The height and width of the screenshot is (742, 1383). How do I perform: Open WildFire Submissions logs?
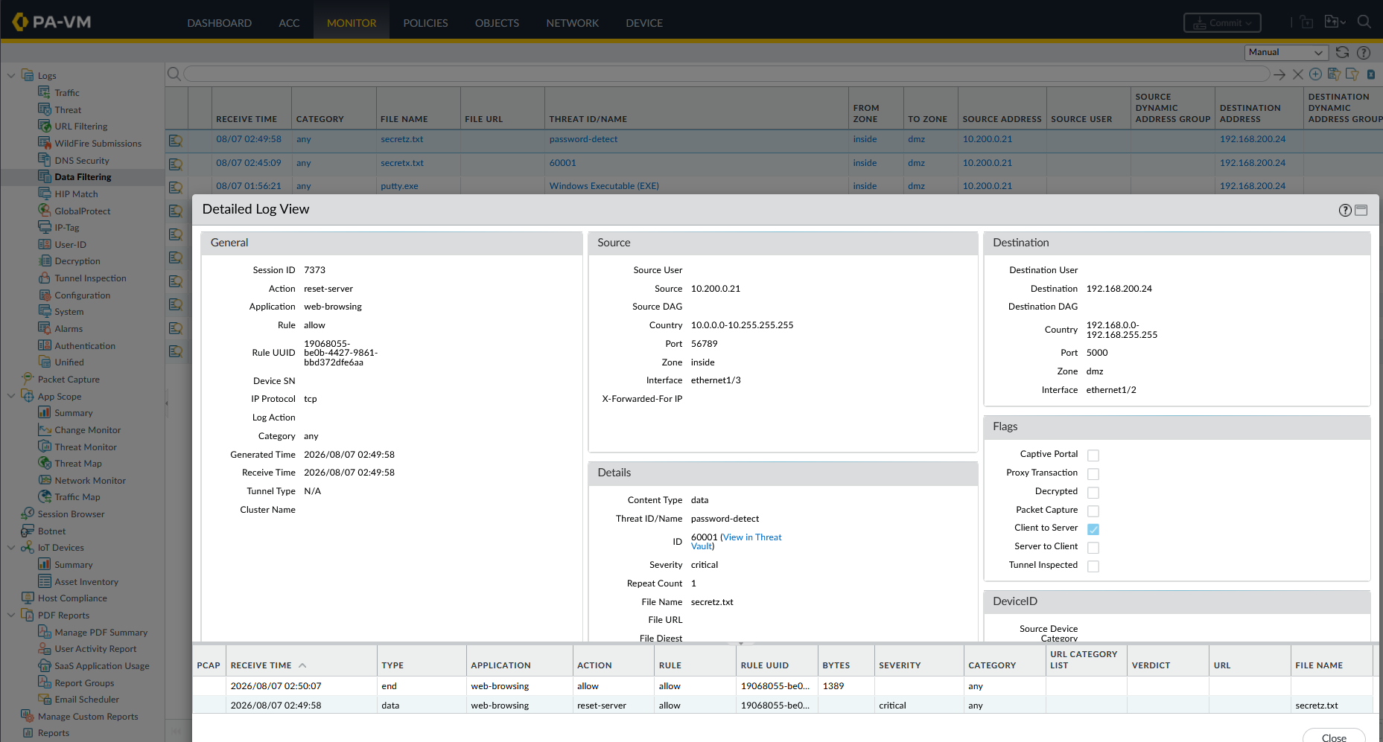pyautogui.click(x=98, y=144)
